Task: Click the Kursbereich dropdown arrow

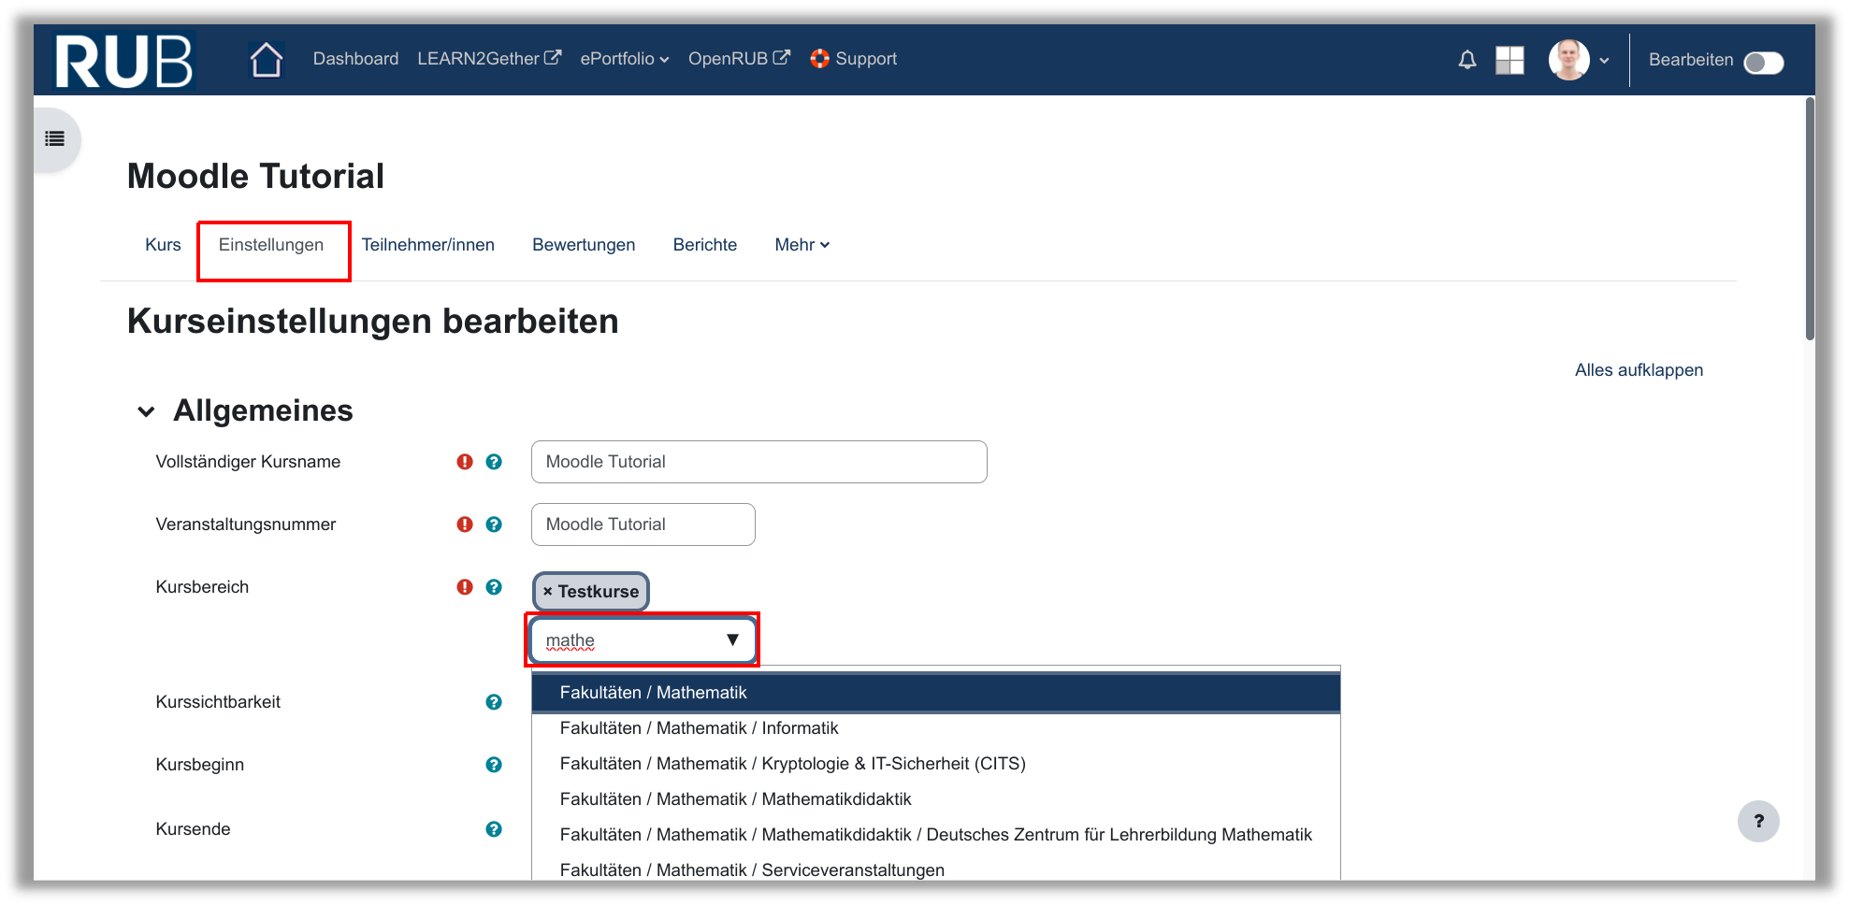Action: coord(732,640)
